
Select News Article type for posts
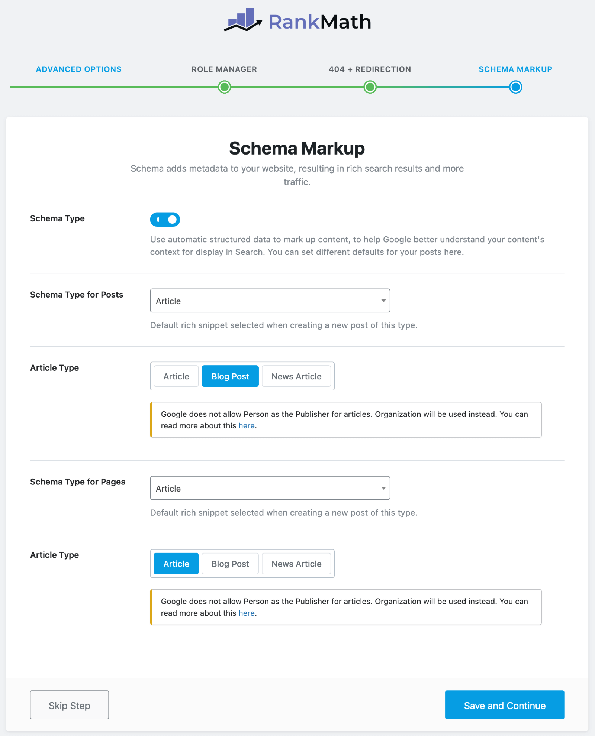(296, 376)
